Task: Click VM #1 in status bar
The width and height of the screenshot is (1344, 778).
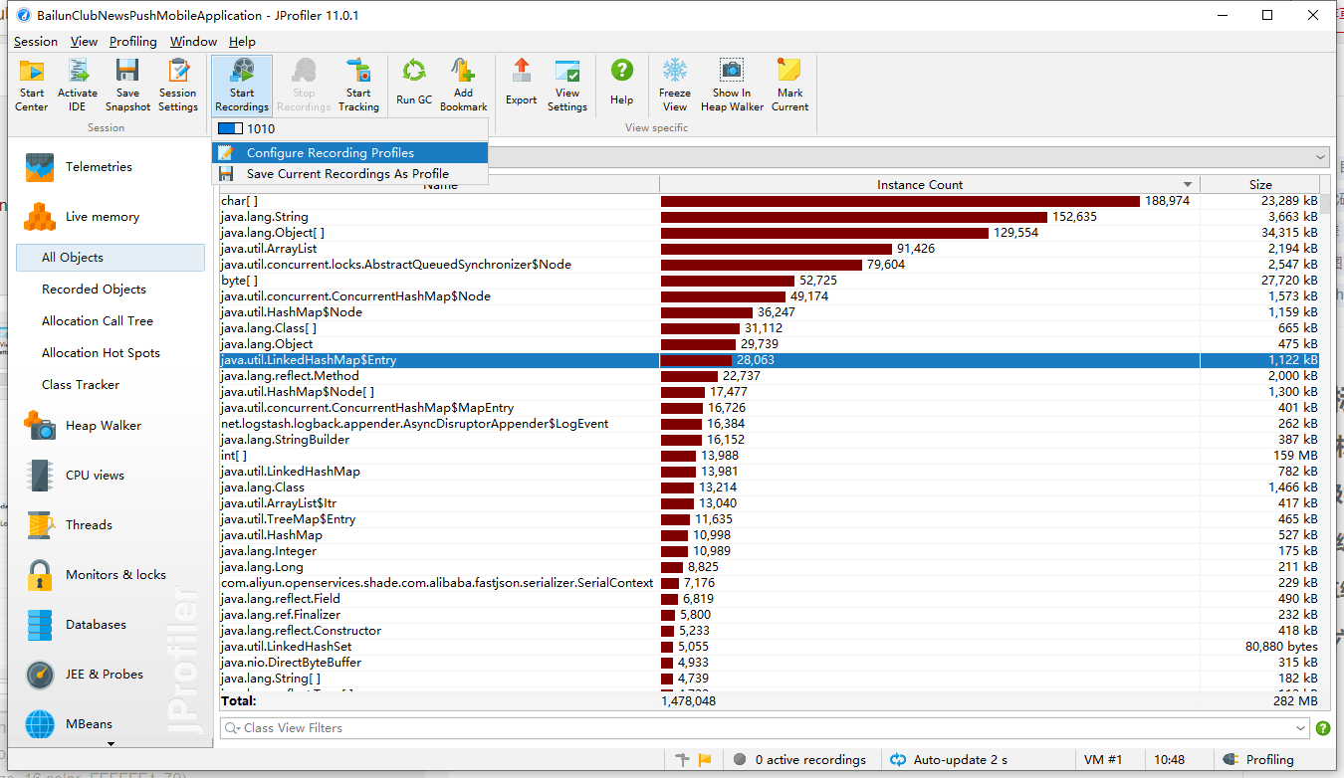Action: pyautogui.click(x=1103, y=760)
